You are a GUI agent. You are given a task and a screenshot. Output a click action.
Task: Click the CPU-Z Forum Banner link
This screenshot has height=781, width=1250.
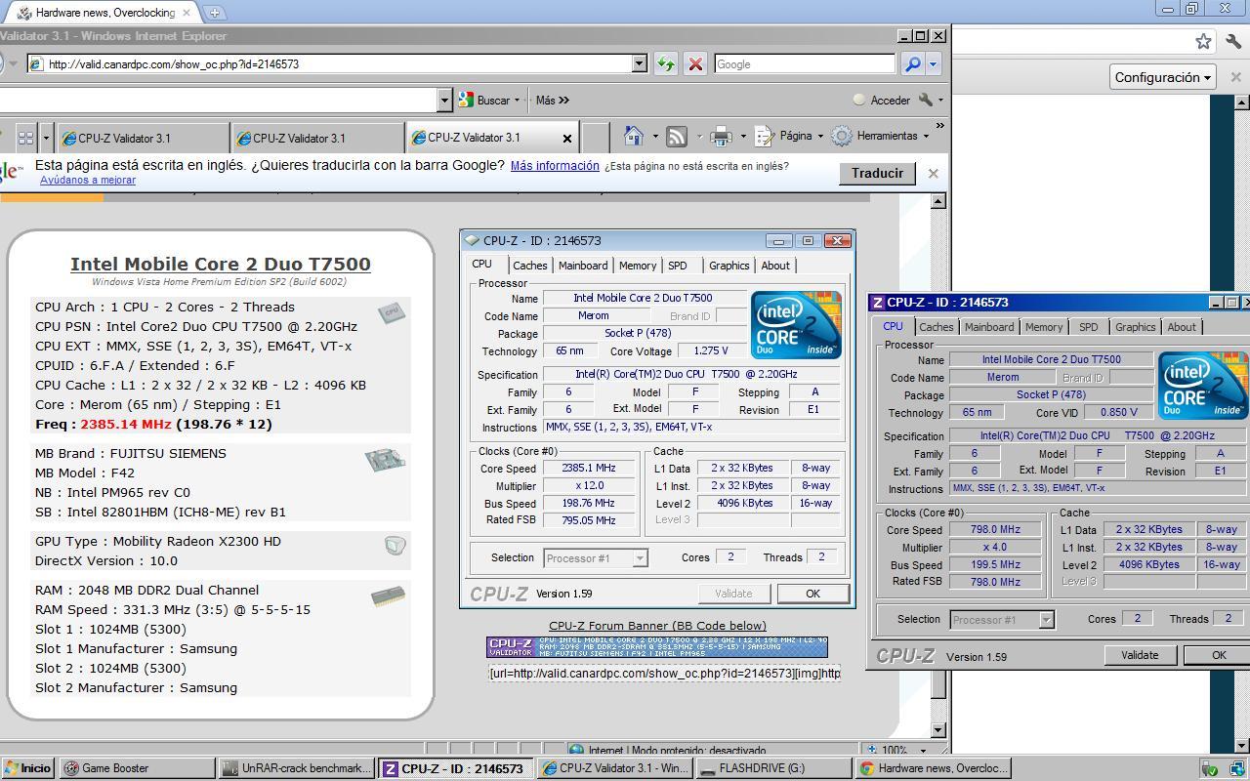click(x=657, y=625)
